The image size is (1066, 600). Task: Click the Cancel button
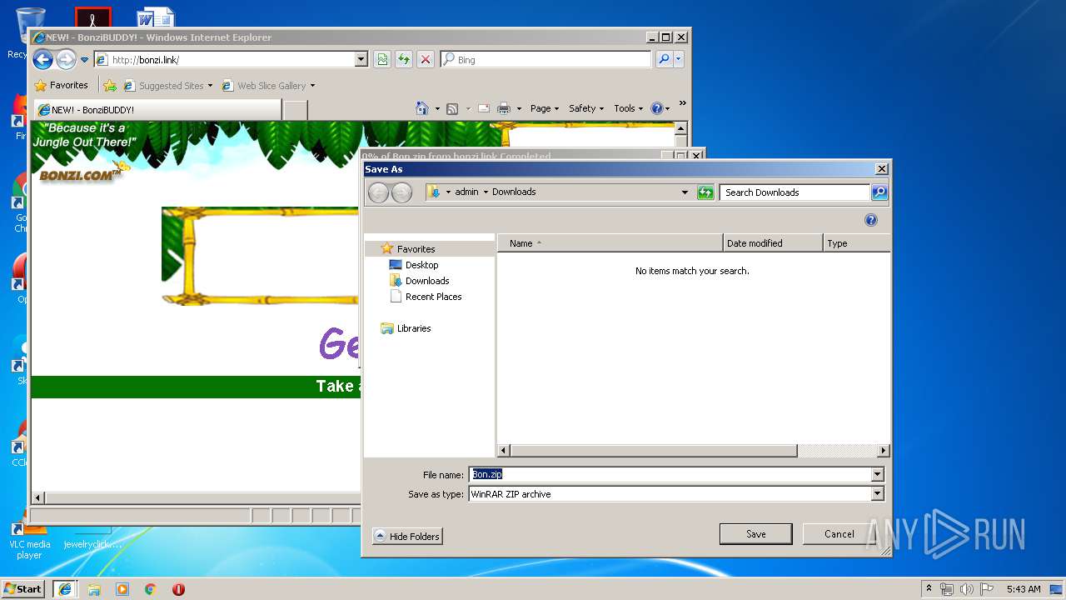839,534
